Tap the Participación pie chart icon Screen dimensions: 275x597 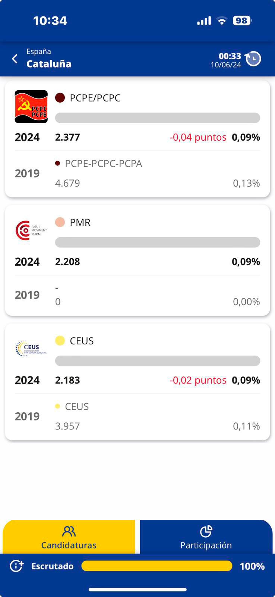(x=206, y=531)
